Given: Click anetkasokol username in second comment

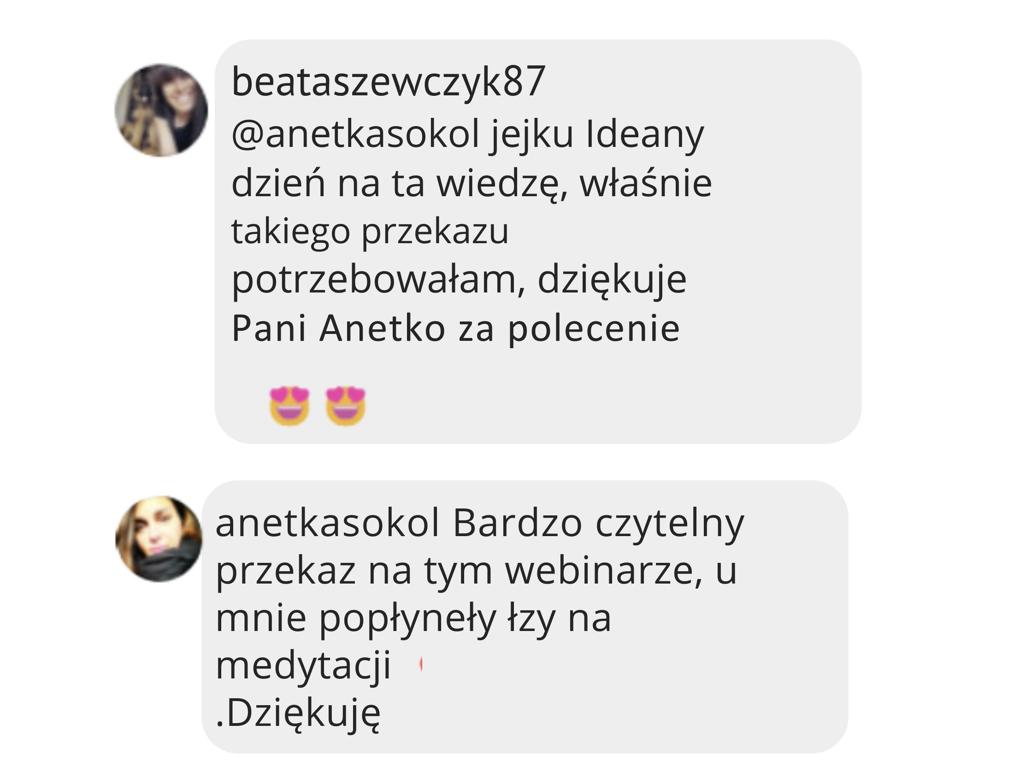Looking at the screenshot, I should 327,524.
